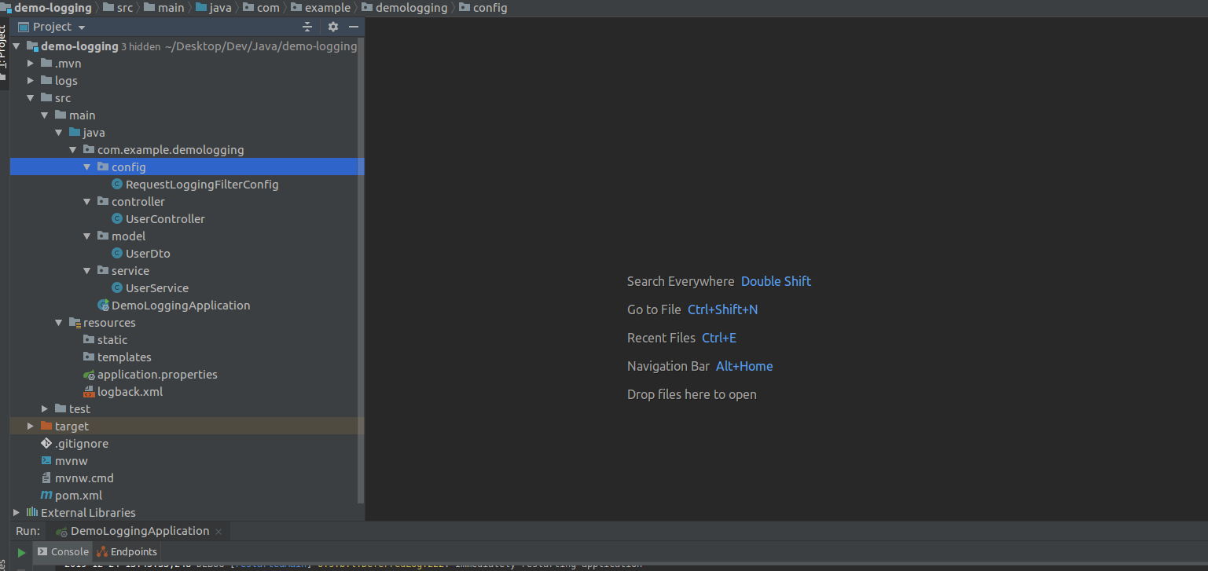
Task: Click the Project panel vertical scrollbar
Action: [x=361, y=267]
